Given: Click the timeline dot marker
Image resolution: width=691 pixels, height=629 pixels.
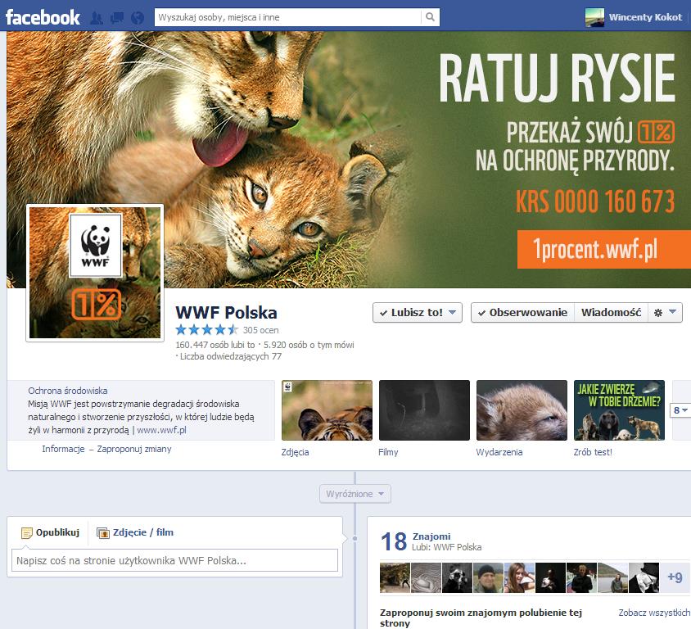Looking at the screenshot, I should pyautogui.click(x=355, y=538).
